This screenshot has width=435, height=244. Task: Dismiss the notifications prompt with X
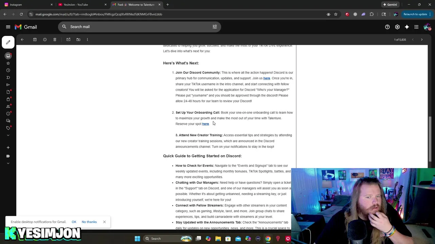tap(104, 222)
